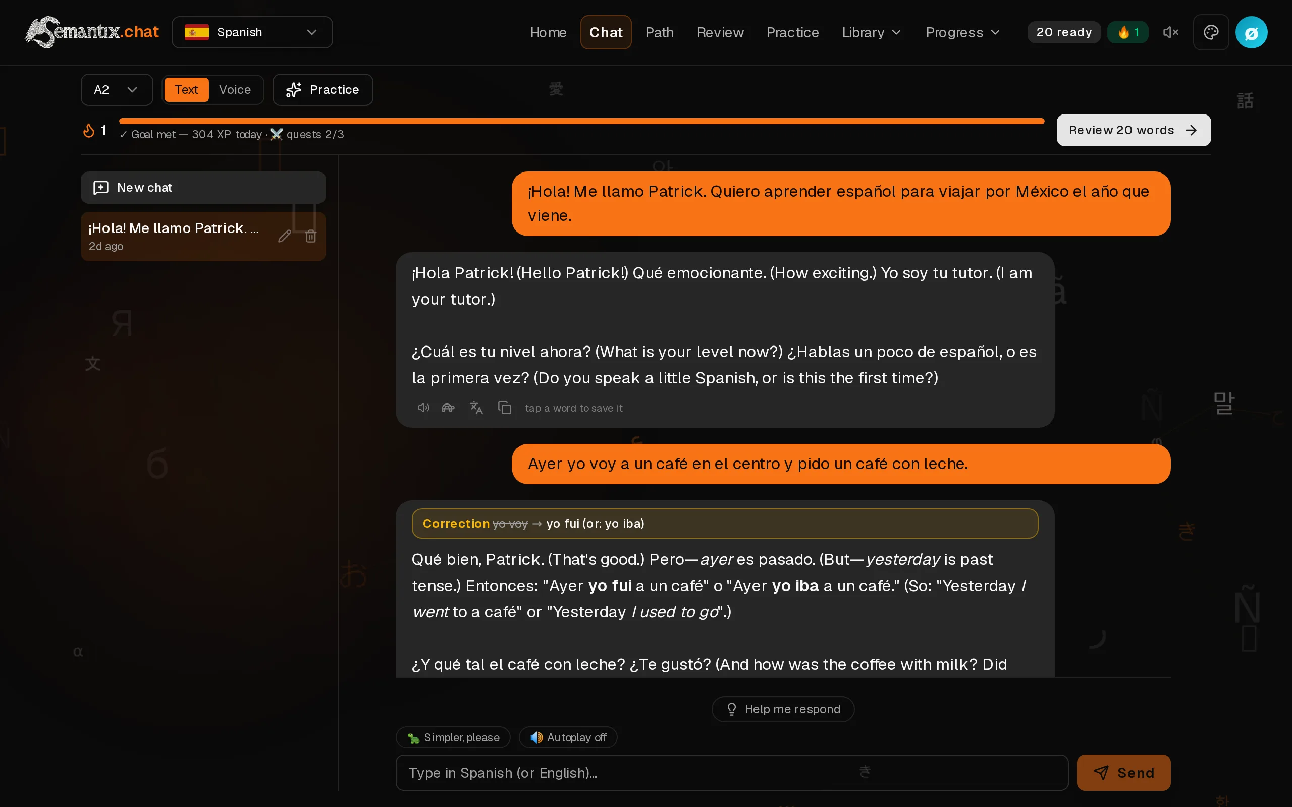Start a New chat
Viewport: 1292px width, 807px height.
click(x=203, y=187)
